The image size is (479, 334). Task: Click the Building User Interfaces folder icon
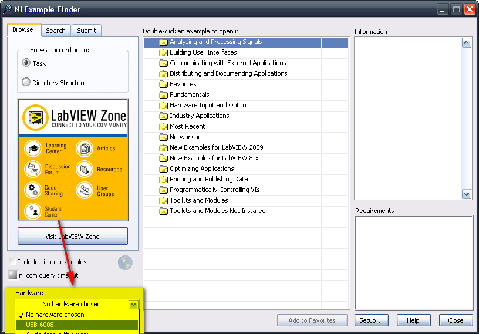[x=163, y=53]
